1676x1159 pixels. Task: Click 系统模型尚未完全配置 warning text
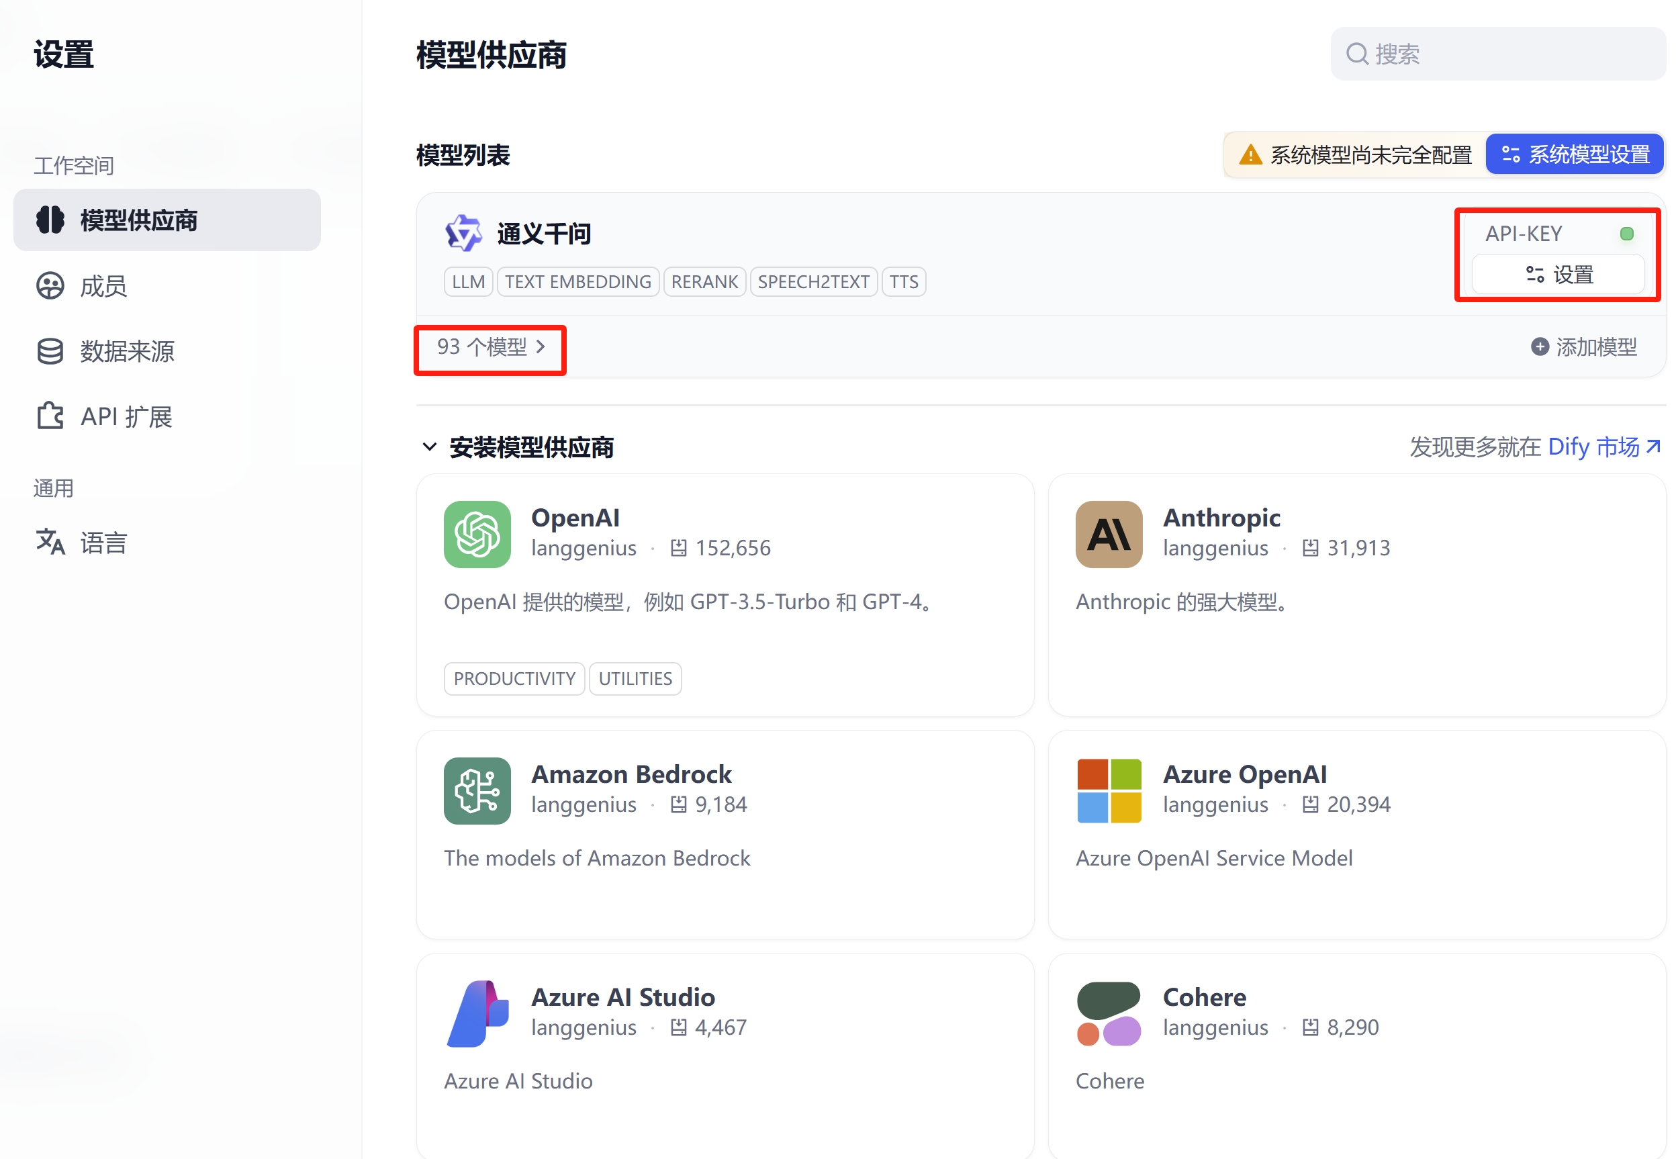(1370, 154)
